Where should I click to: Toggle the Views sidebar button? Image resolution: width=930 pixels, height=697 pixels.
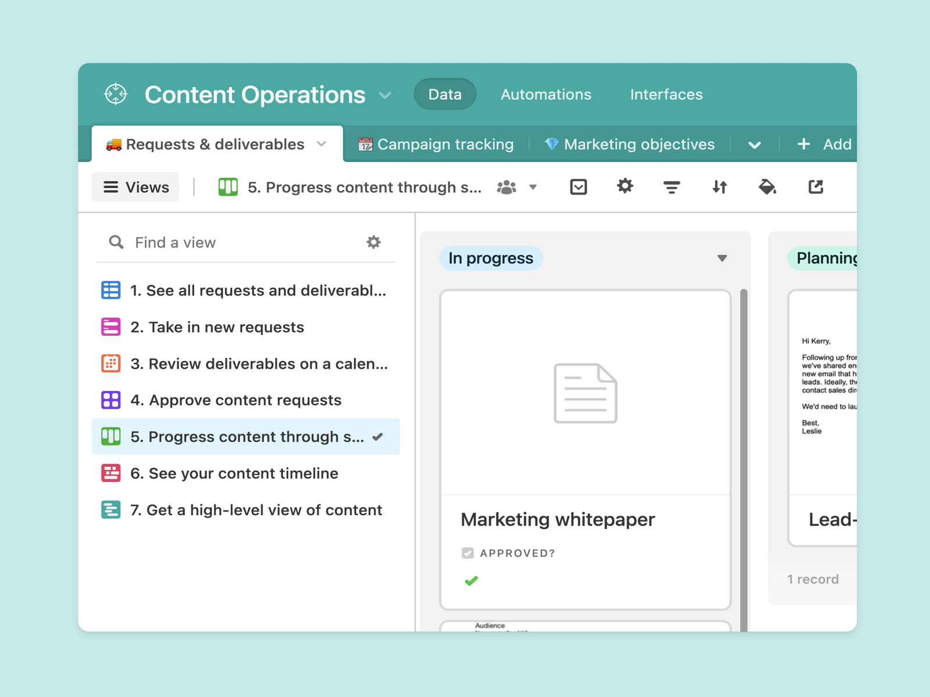[x=135, y=187]
